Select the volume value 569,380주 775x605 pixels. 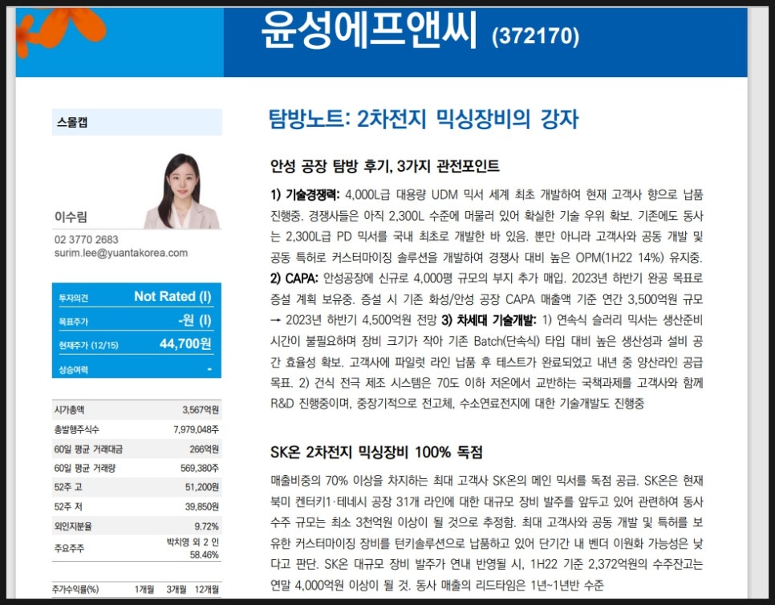click(x=200, y=468)
